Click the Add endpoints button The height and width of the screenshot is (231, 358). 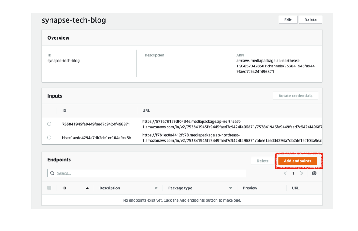click(297, 161)
